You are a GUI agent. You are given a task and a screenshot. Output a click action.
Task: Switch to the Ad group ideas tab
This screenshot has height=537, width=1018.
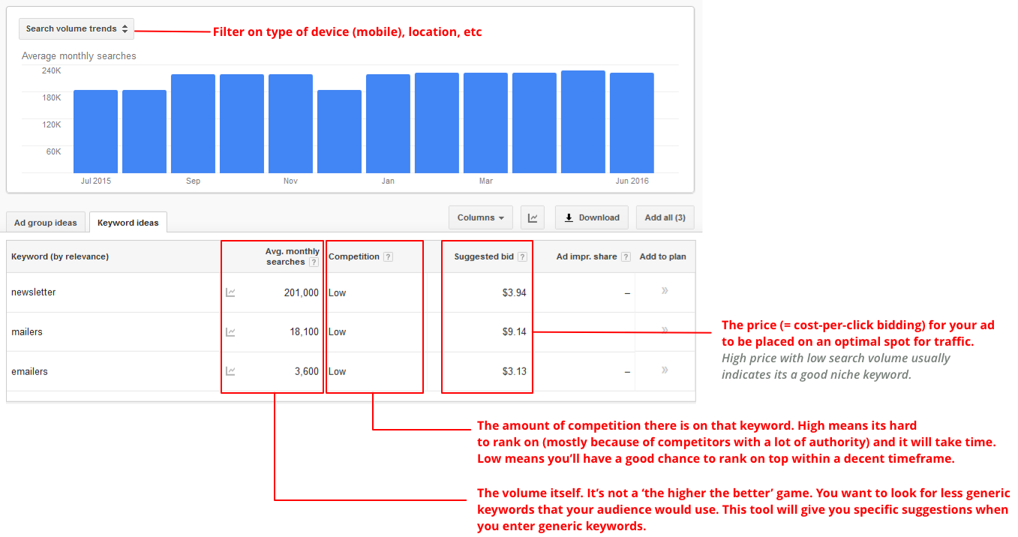(x=46, y=223)
